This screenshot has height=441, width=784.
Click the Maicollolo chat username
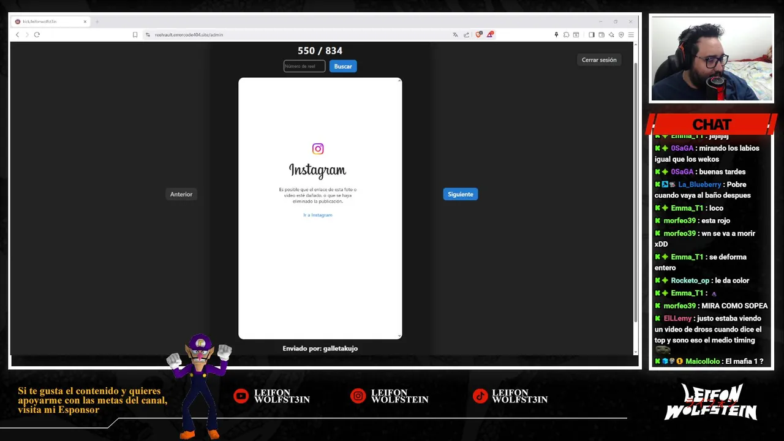703,361
